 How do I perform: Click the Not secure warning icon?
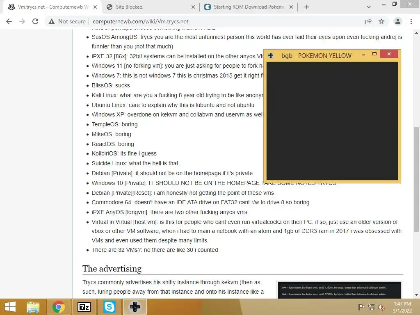[52, 21]
